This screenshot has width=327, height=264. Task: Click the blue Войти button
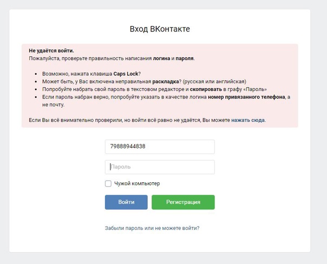[126, 202]
